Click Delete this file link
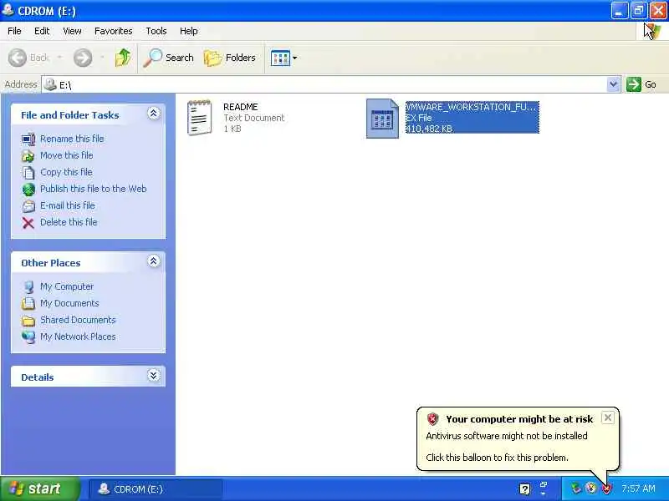669x501 pixels. click(x=69, y=222)
